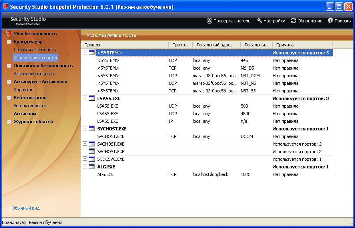Click Security Studio Endpoint Protection logo

28,21
